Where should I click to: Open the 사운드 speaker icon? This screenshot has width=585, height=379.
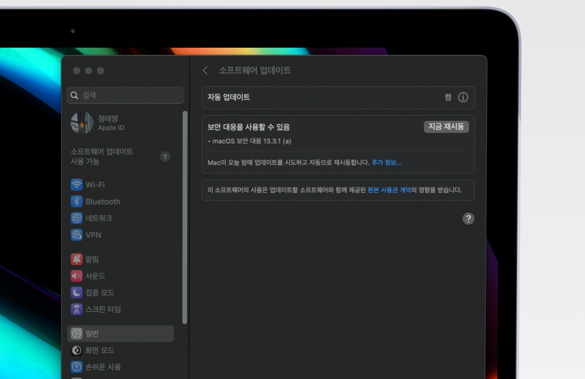(76, 276)
